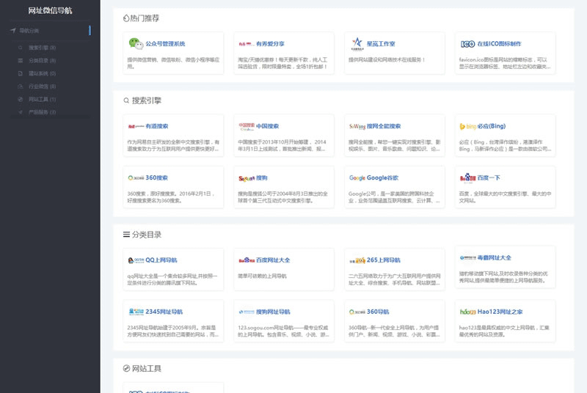Open the 搜狗 title link

(x=262, y=178)
